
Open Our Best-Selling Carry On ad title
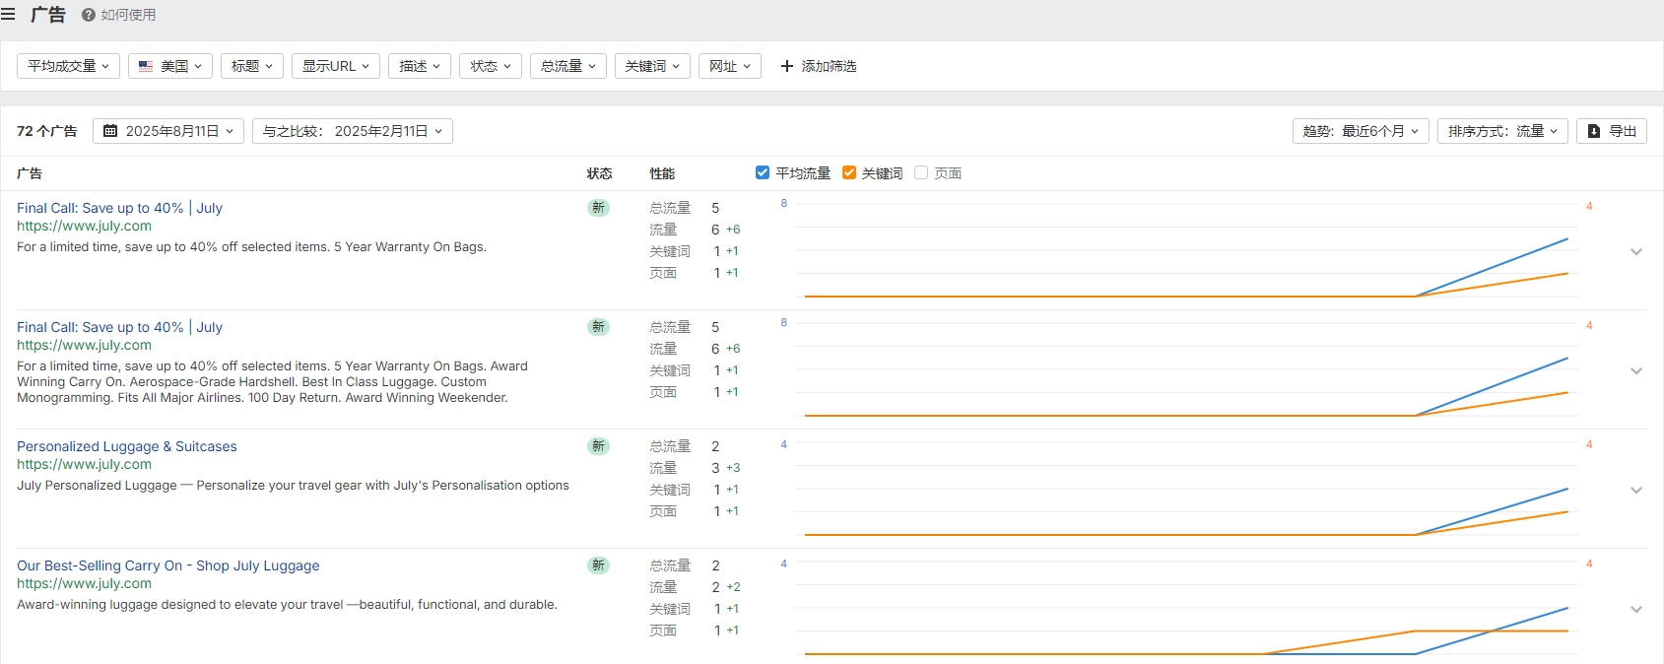pyautogui.click(x=168, y=565)
